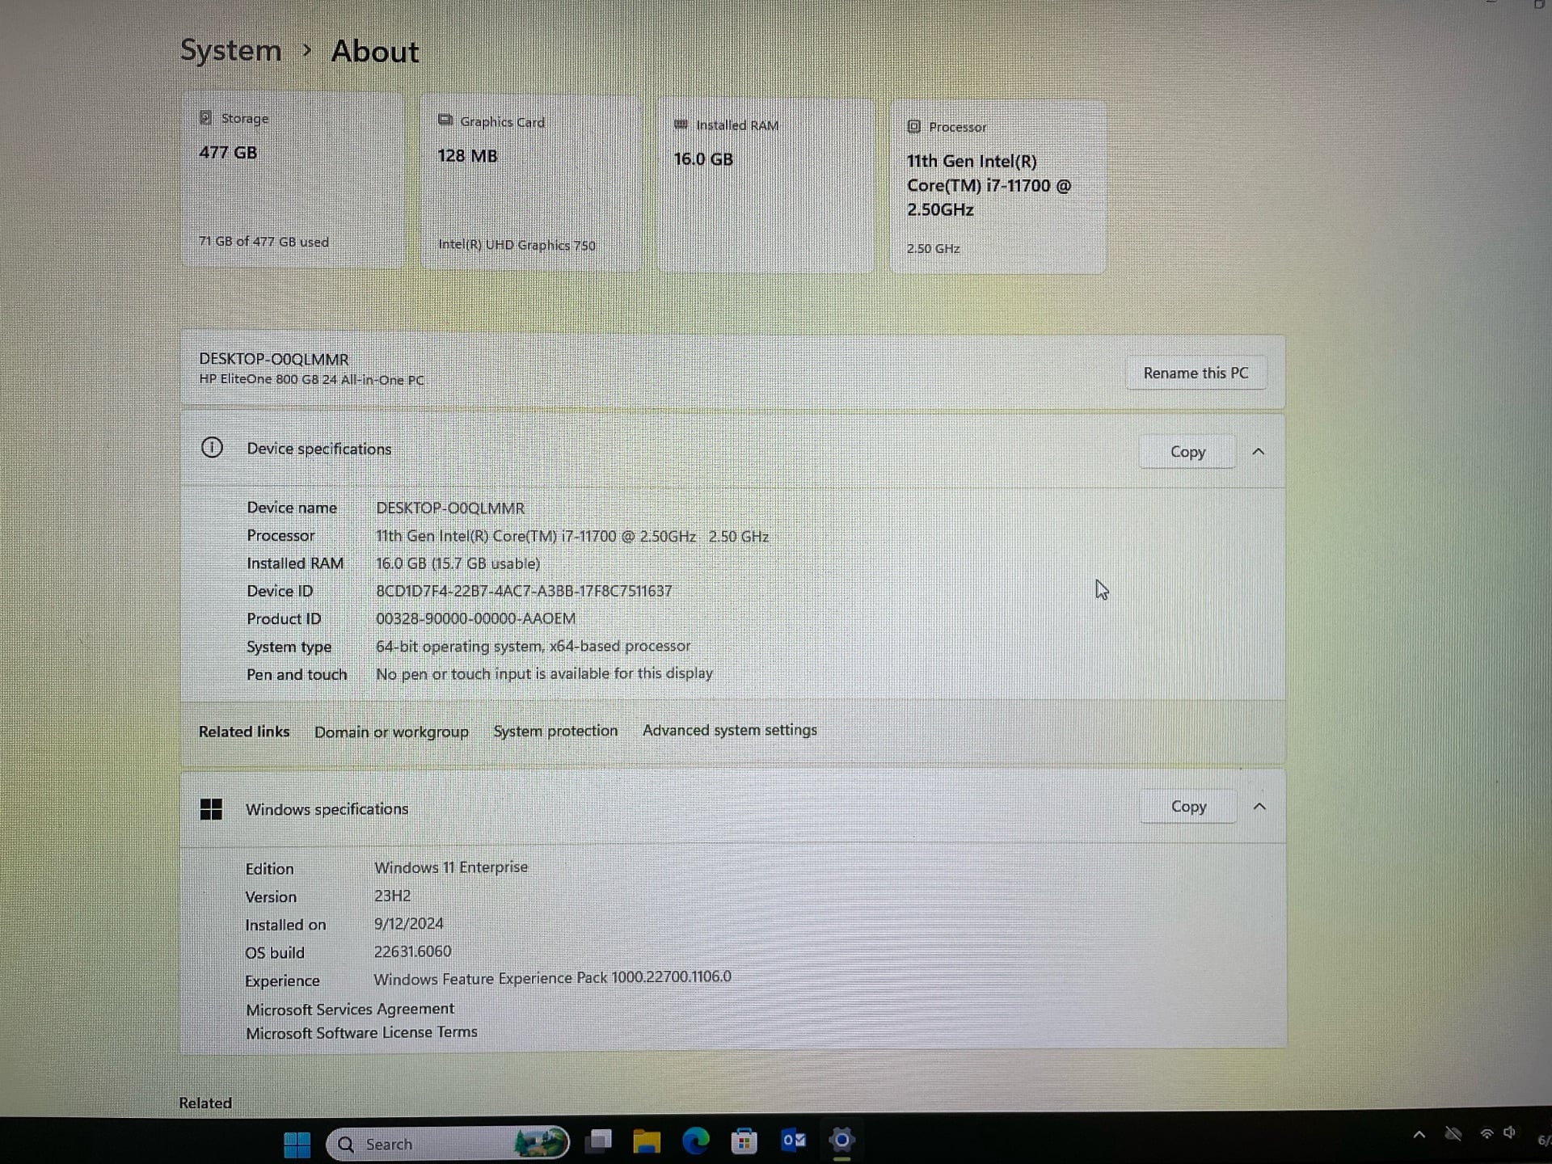Click the Windows logo beside Windows specifications
Screen dimensions: 1552x1164
pyautogui.click(x=211, y=809)
